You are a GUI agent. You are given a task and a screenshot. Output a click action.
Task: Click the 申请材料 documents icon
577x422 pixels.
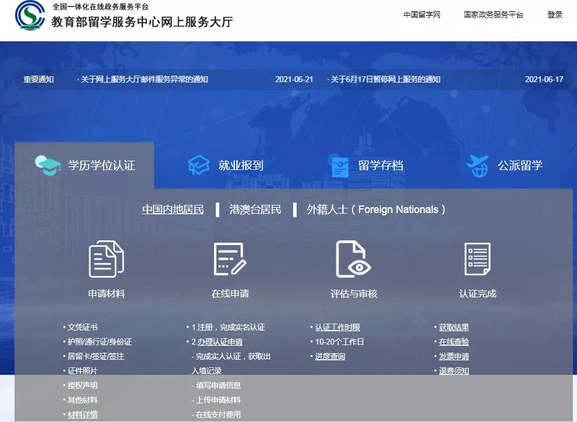click(106, 259)
